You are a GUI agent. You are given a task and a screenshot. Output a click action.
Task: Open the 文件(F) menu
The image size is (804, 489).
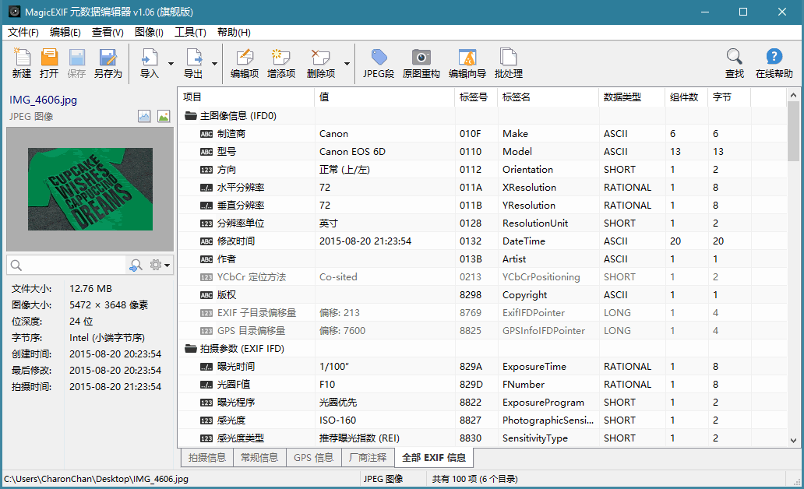pos(23,32)
